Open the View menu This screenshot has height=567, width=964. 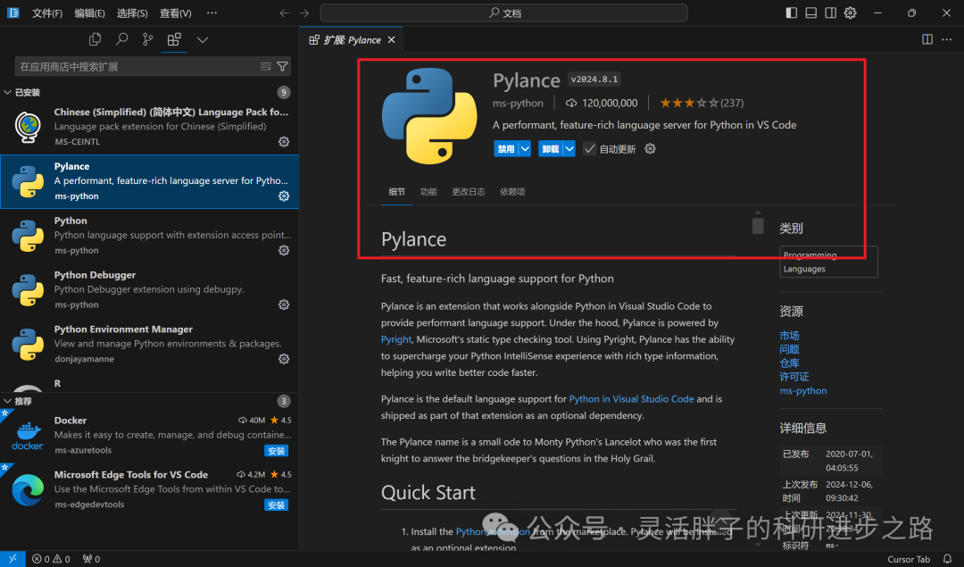click(175, 13)
